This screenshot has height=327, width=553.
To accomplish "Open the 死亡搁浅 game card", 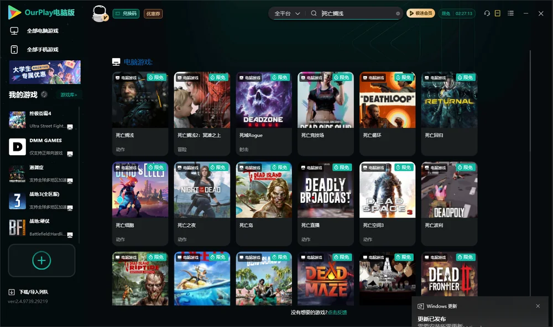I will coord(140,114).
